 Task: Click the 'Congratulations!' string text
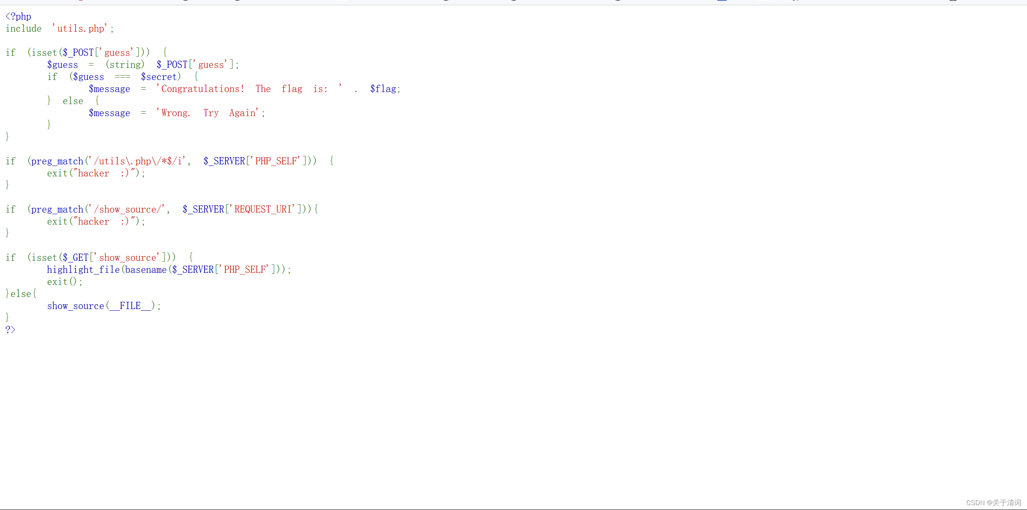point(203,89)
